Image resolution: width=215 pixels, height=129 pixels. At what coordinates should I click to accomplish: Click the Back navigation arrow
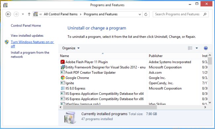click(x=8, y=14)
